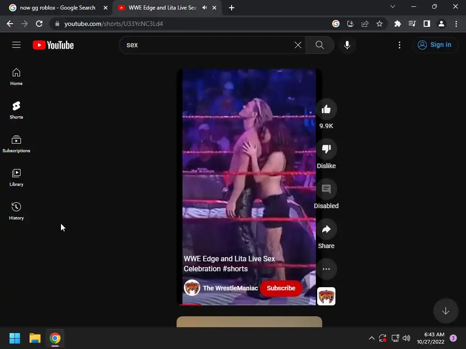Clear the search box with X
Image resolution: width=466 pixels, height=349 pixels.
(x=298, y=45)
